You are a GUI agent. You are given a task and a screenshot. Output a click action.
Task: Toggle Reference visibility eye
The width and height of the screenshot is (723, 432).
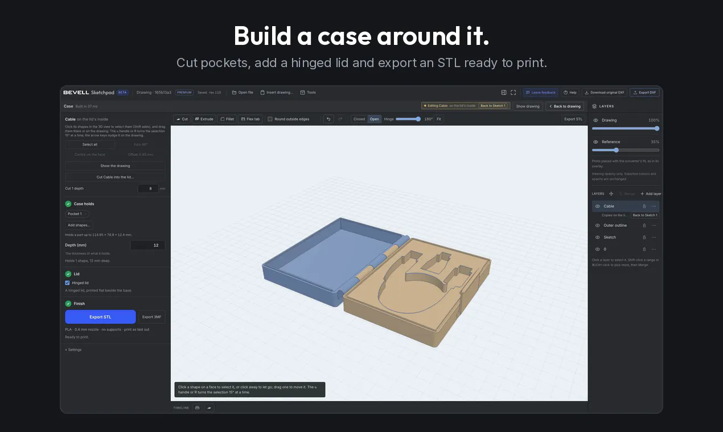point(595,142)
